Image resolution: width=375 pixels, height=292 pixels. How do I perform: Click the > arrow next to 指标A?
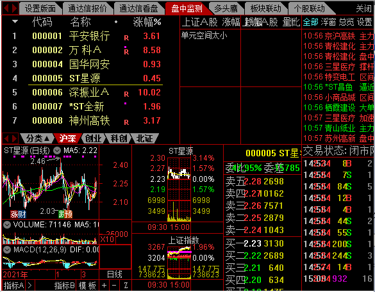click(x=29, y=286)
